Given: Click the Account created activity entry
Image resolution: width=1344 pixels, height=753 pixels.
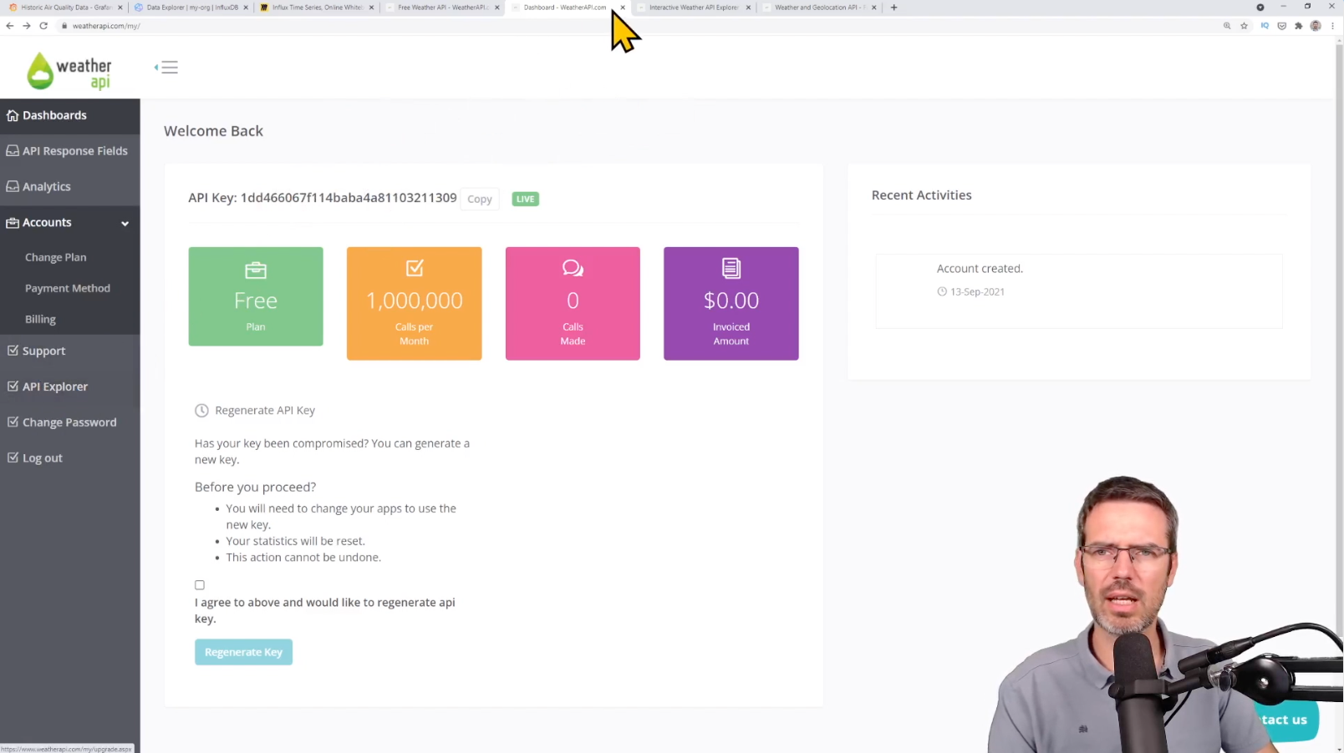Looking at the screenshot, I should [1079, 291].
